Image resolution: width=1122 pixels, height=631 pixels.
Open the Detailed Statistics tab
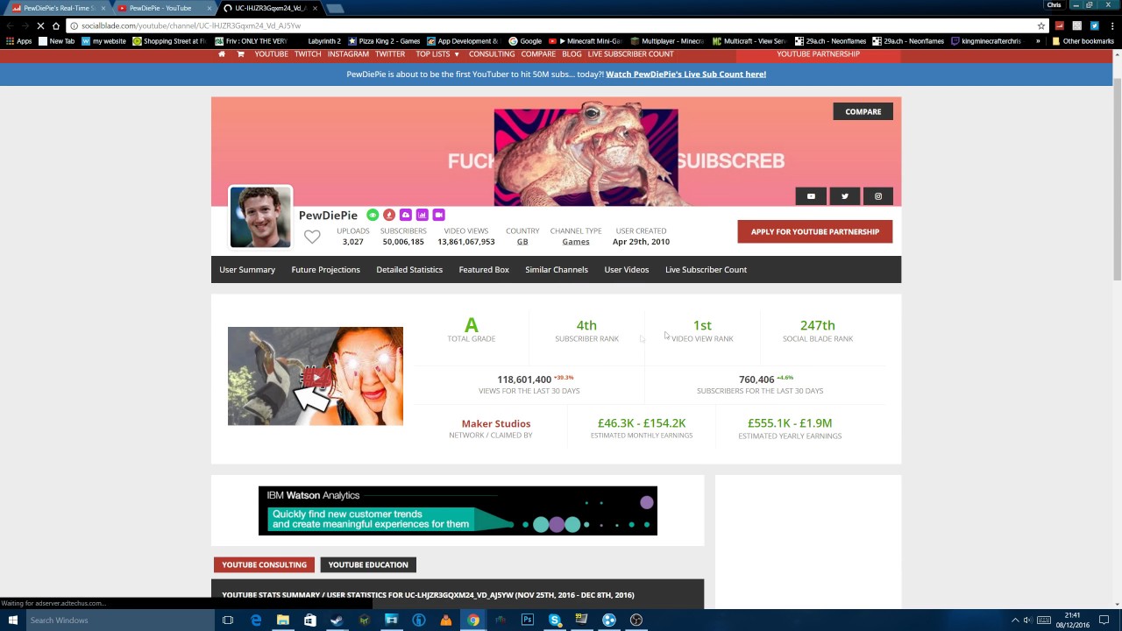point(409,269)
